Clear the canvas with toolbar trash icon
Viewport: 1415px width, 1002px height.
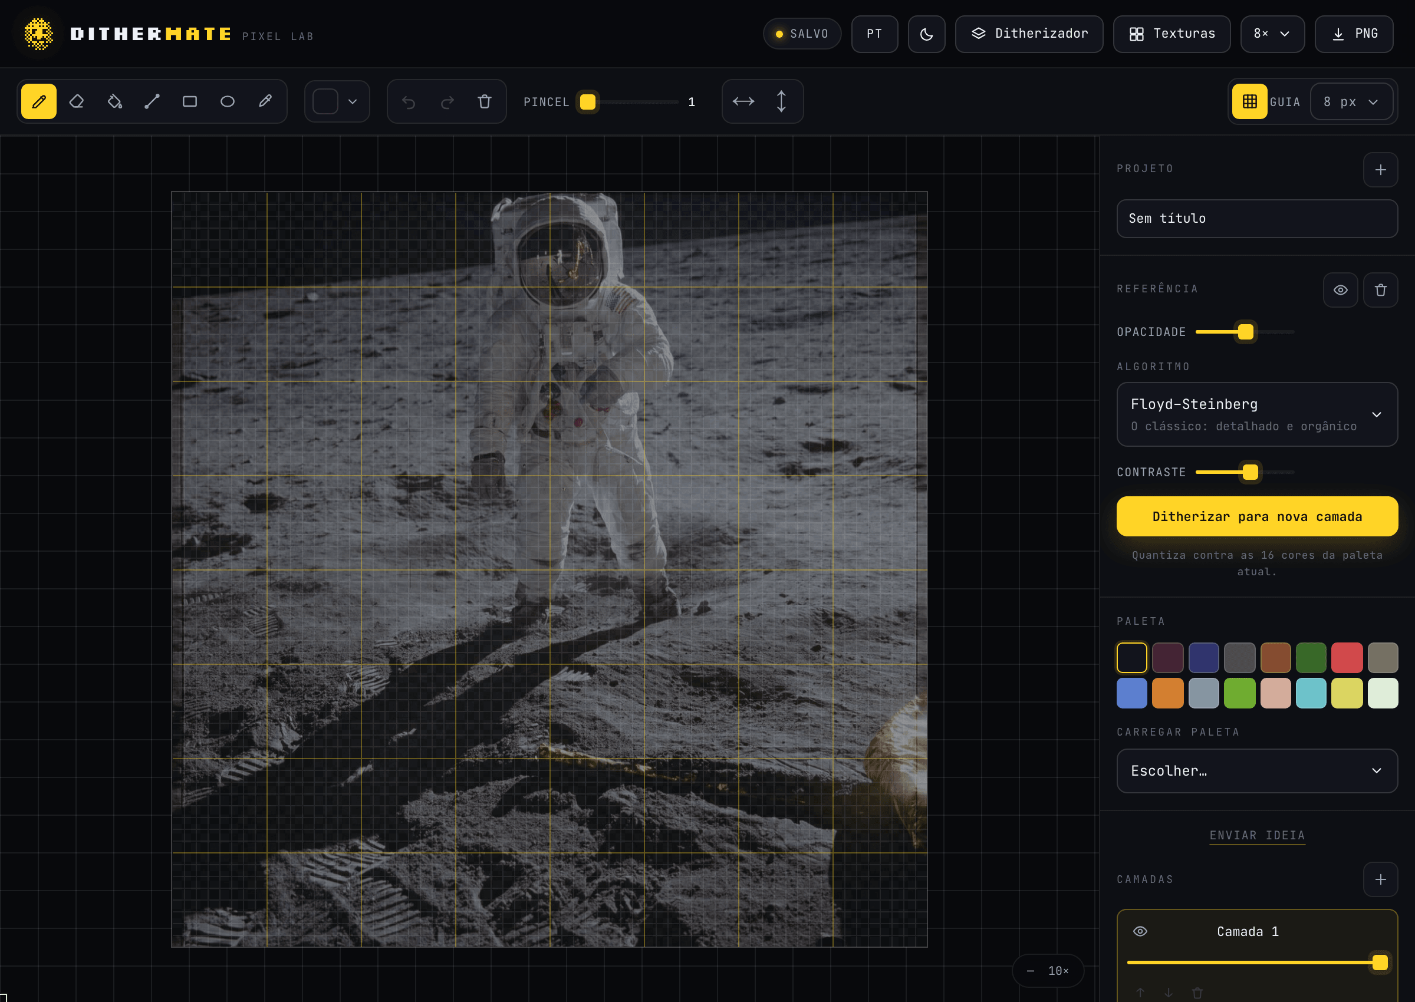click(485, 101)
